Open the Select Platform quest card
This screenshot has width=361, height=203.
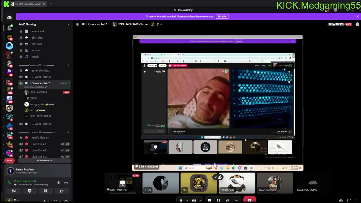tap(38, 171)
